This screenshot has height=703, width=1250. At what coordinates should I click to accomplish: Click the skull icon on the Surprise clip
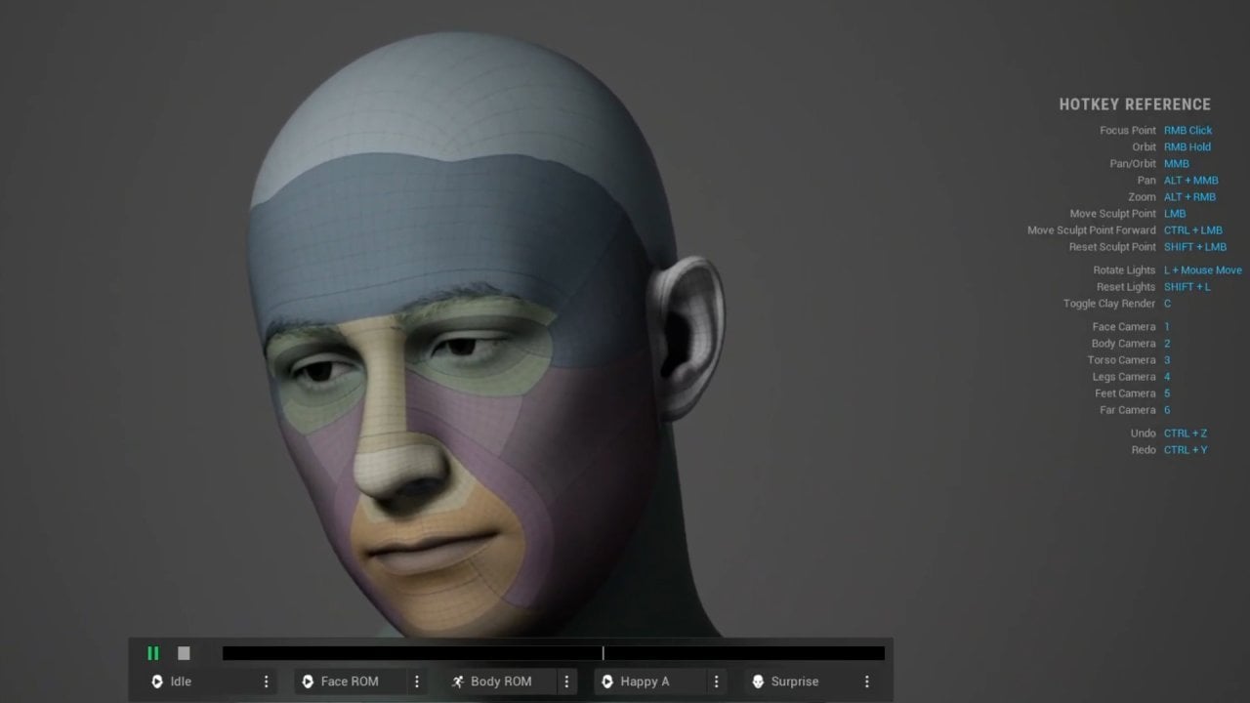759,682
